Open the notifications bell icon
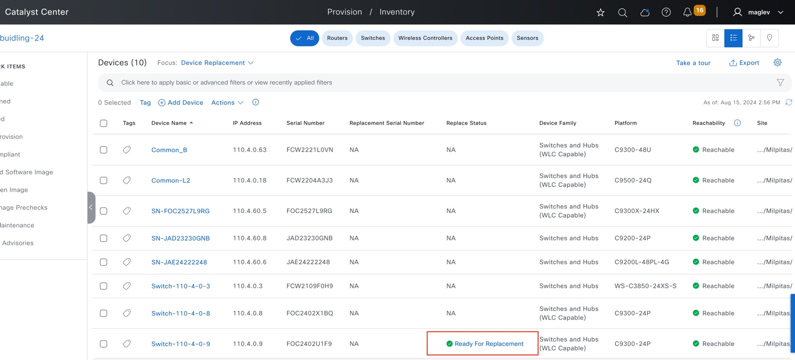The height and width of the screenshot is (360, 795). click(x=688, y=12)
